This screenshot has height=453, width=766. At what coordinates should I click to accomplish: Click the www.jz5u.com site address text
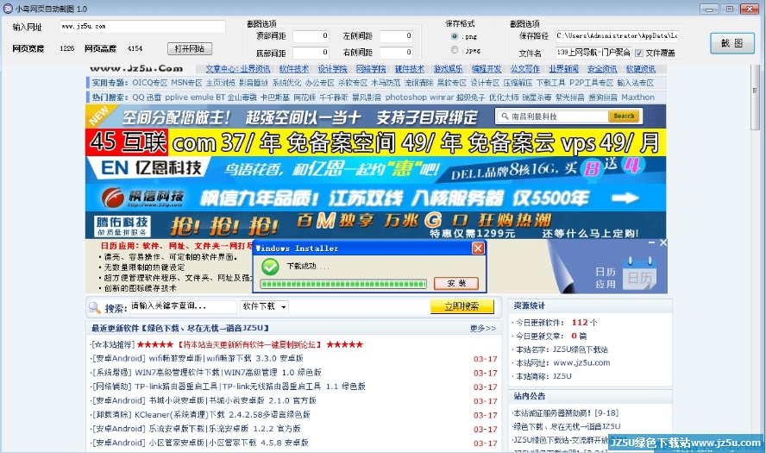[581, 362]
